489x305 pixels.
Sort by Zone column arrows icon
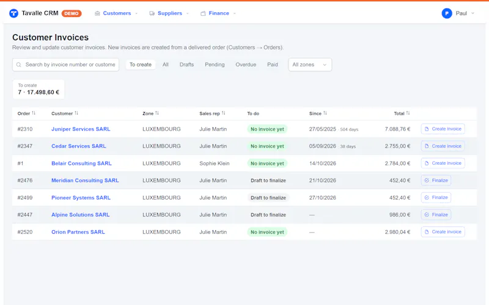click(x=157, y=113)
